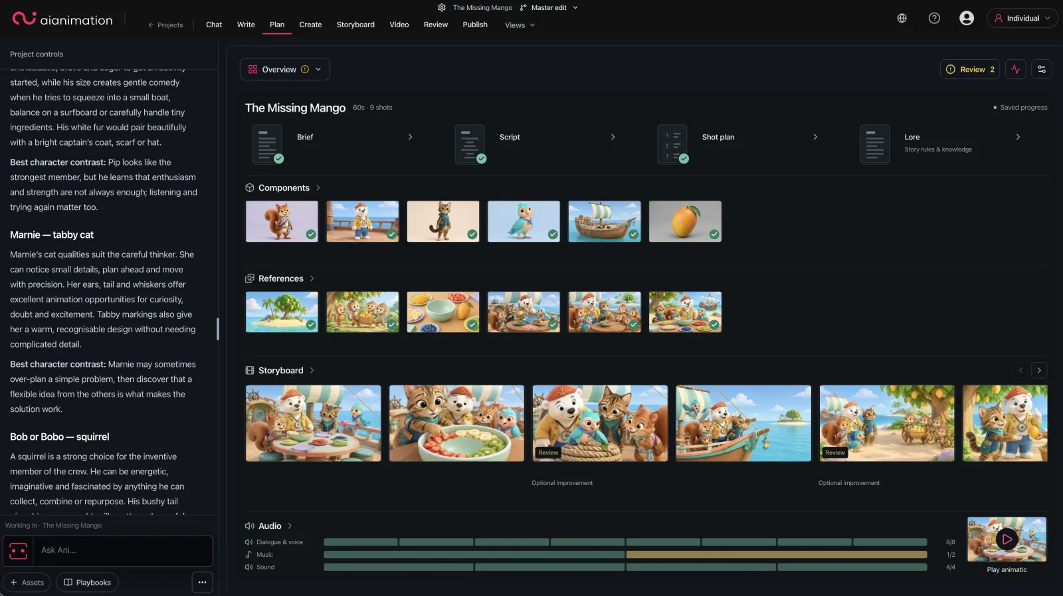Open the more options ellipsis button

click(202, 582)
